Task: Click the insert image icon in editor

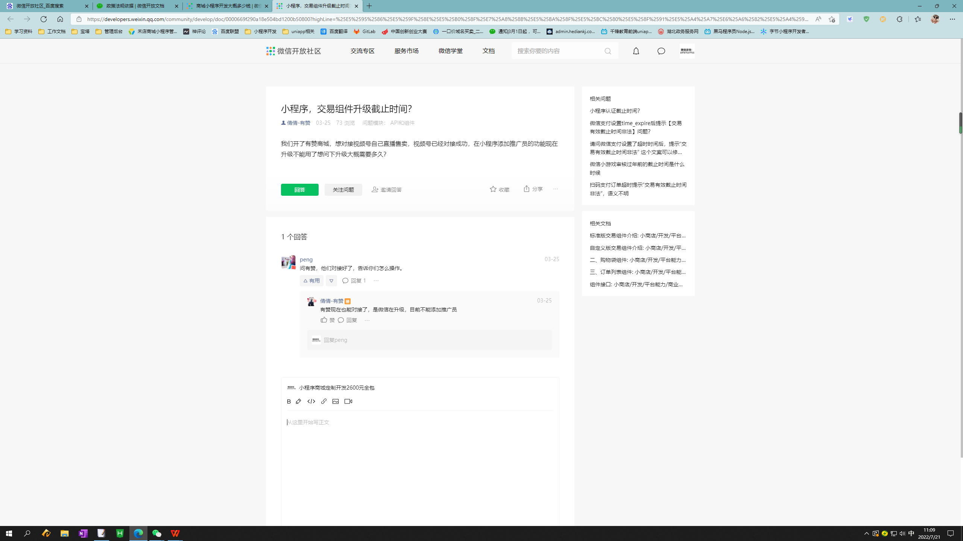Action: pos(336,401)
